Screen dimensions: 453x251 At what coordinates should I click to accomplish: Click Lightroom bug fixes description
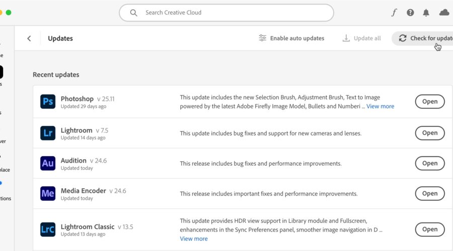pos(271,134)
